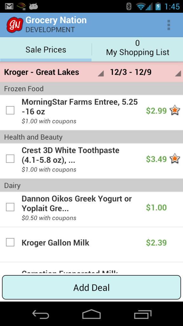Screen dimensions: 183x326
Task: Select the $2.39 Kroger Gallon Milk price
Action: point(156,243)
